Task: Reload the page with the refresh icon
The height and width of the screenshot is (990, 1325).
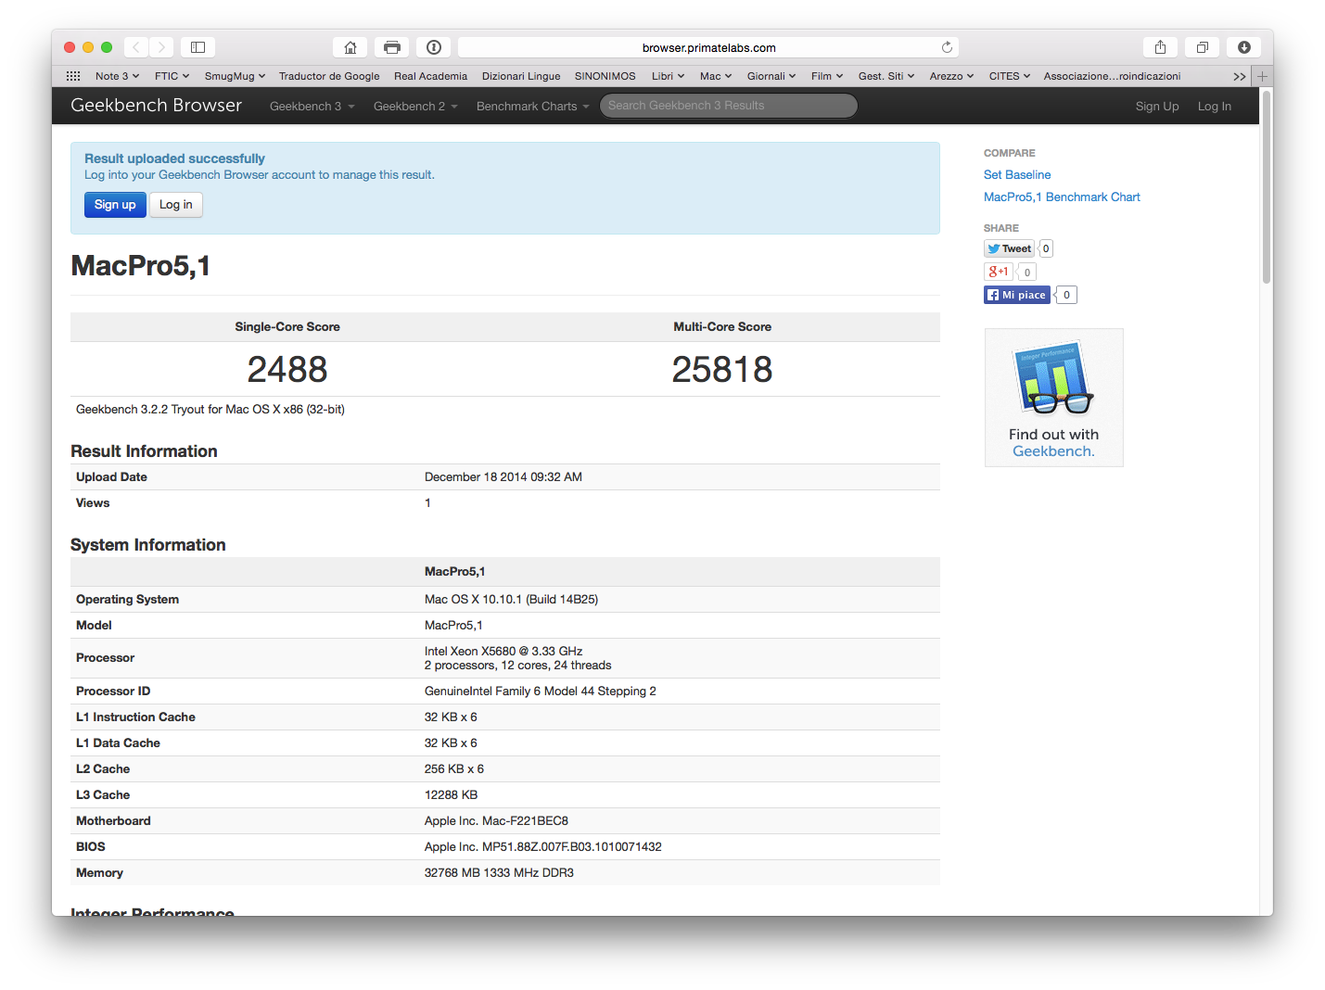Action: pyautogui.click(x=947, y=47)
